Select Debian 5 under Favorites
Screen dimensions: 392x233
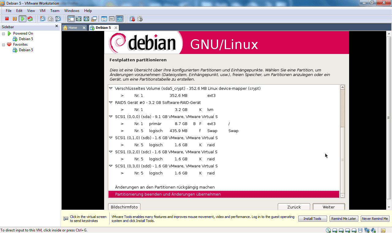(x=26, y=50)
